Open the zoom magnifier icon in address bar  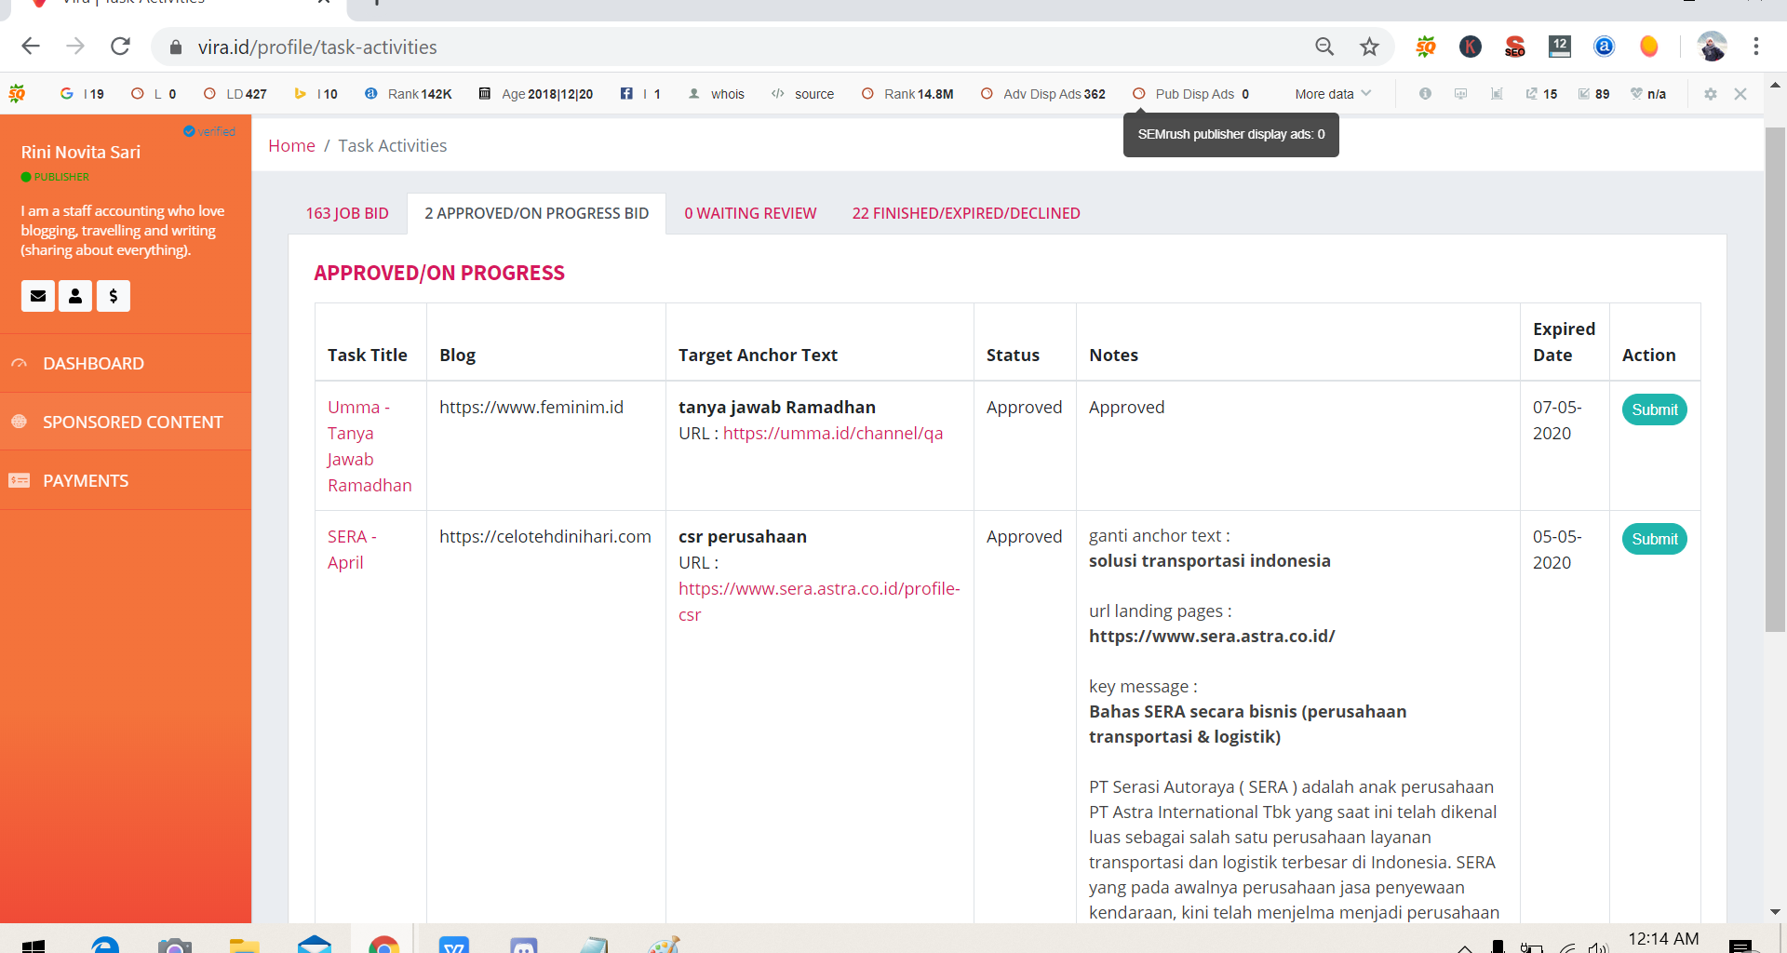[x=1324, y=47]
